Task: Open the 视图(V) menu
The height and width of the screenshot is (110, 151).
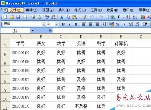Action: 48,10
